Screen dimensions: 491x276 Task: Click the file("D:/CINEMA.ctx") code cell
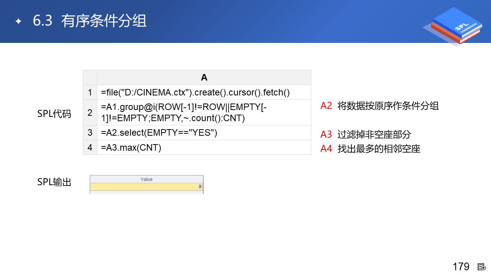click(196, 92)
